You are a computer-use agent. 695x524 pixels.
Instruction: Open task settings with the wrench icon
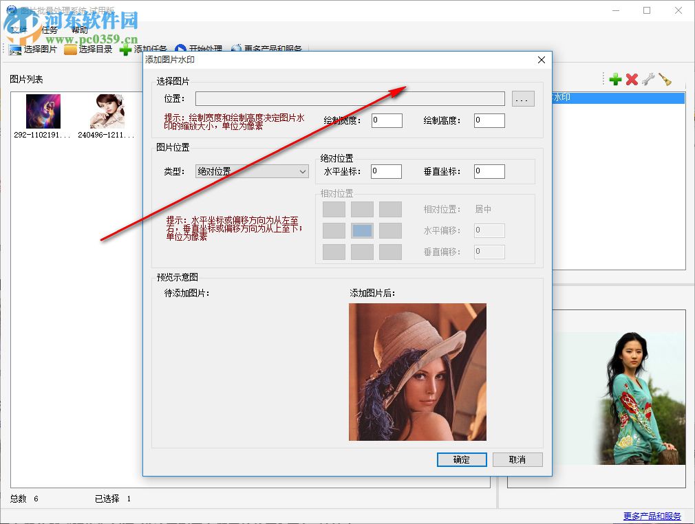(x=648, y=79)
